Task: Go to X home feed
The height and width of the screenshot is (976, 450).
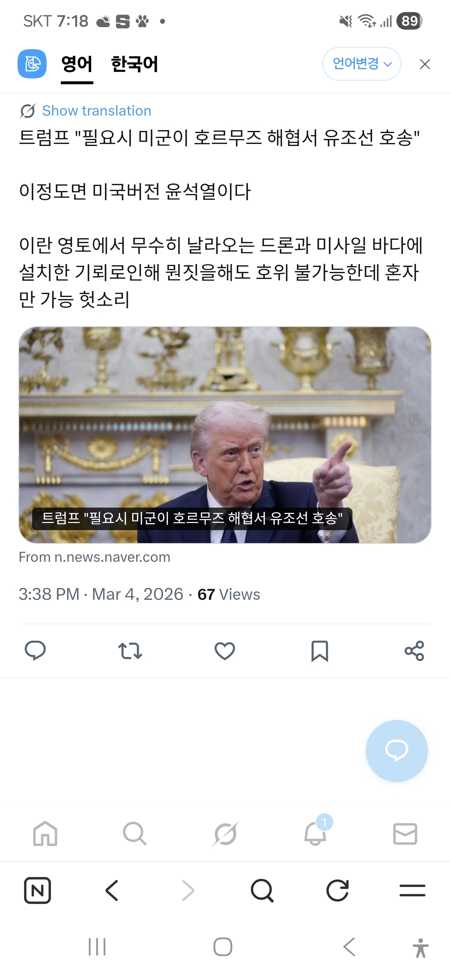Action: (45, 833)
